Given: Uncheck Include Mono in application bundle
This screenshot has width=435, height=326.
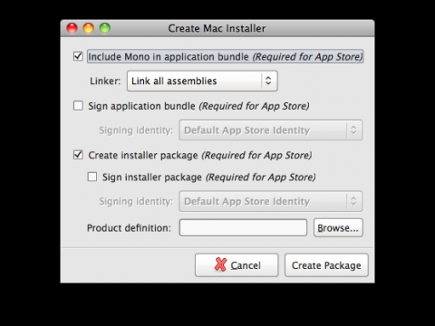Looking at the screenshot, I should (x=78, y=56).
